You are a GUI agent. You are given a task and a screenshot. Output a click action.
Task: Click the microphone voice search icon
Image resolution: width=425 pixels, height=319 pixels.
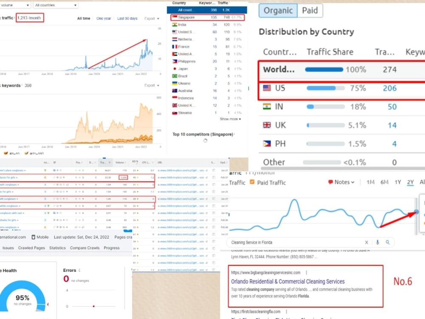point(377,242)
